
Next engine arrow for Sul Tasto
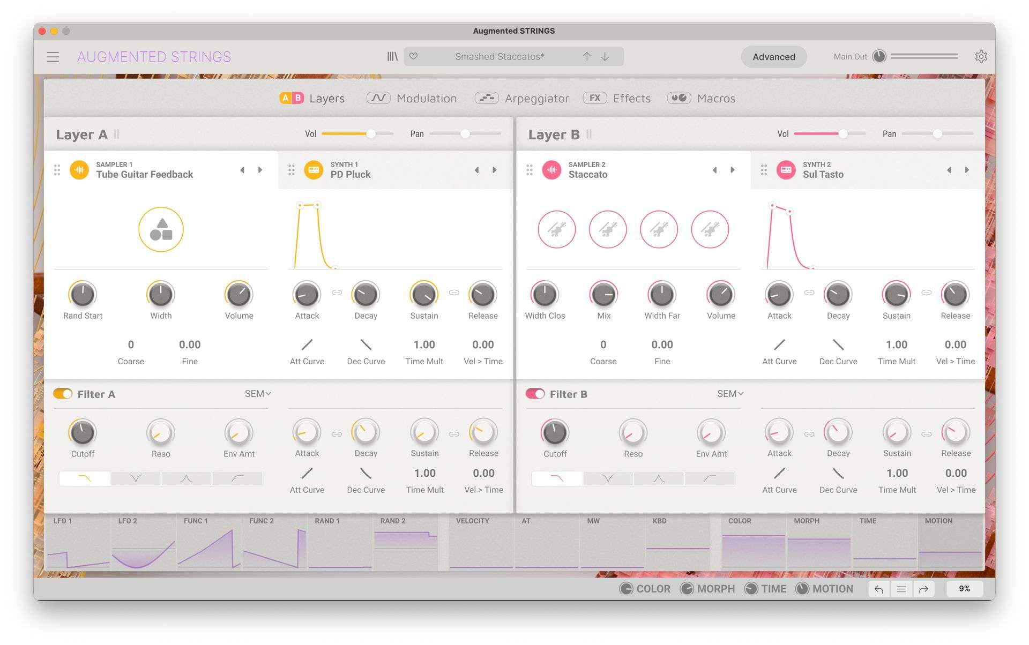[967, 170]
